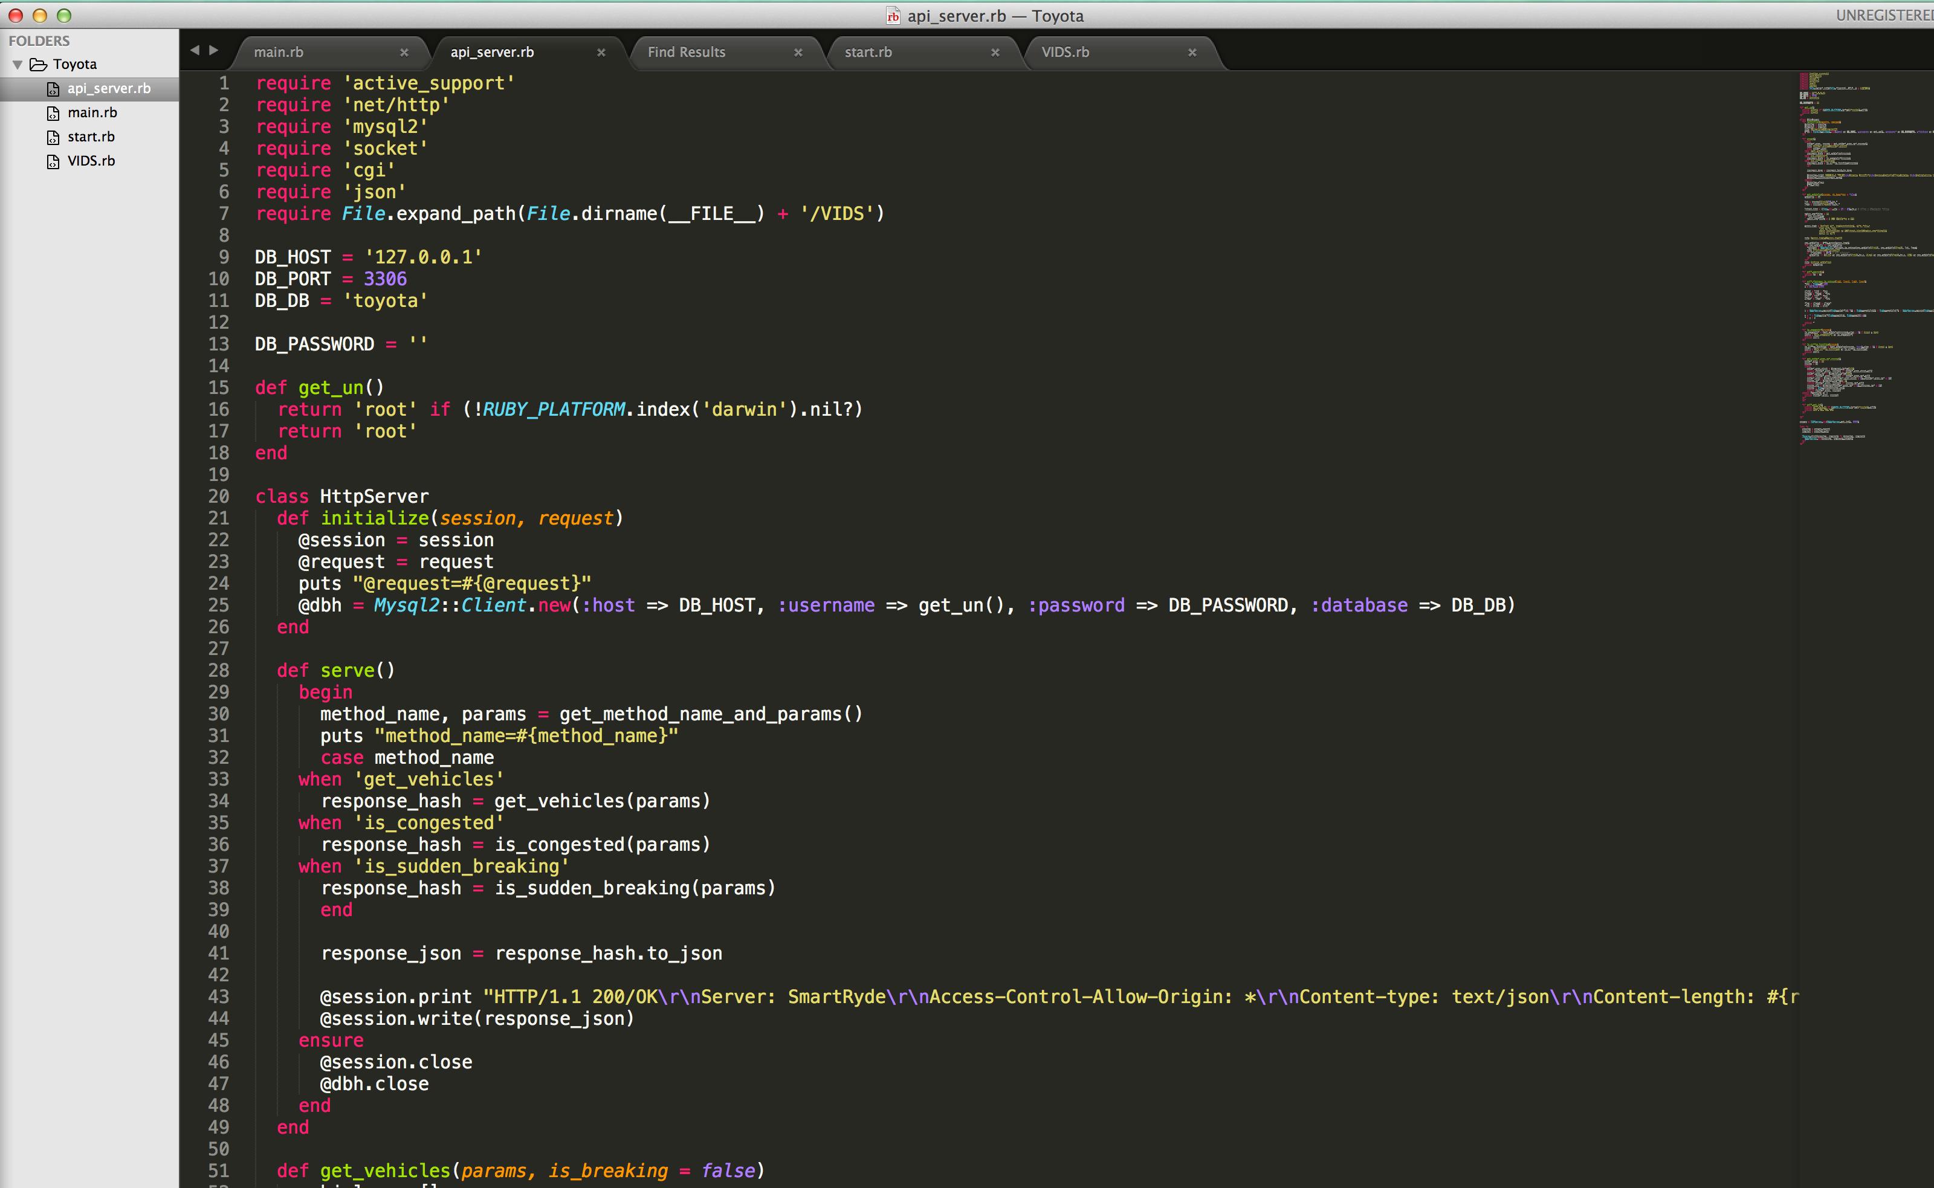Select api_server.rb in the sidebar
Viewport: 1934px width, 1188px height.
[x=108, y=89]
